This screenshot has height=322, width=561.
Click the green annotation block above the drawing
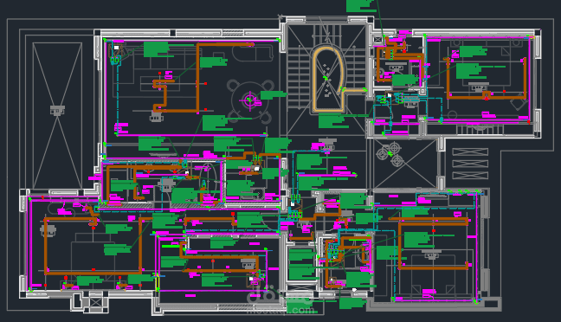tap(361, 6)
